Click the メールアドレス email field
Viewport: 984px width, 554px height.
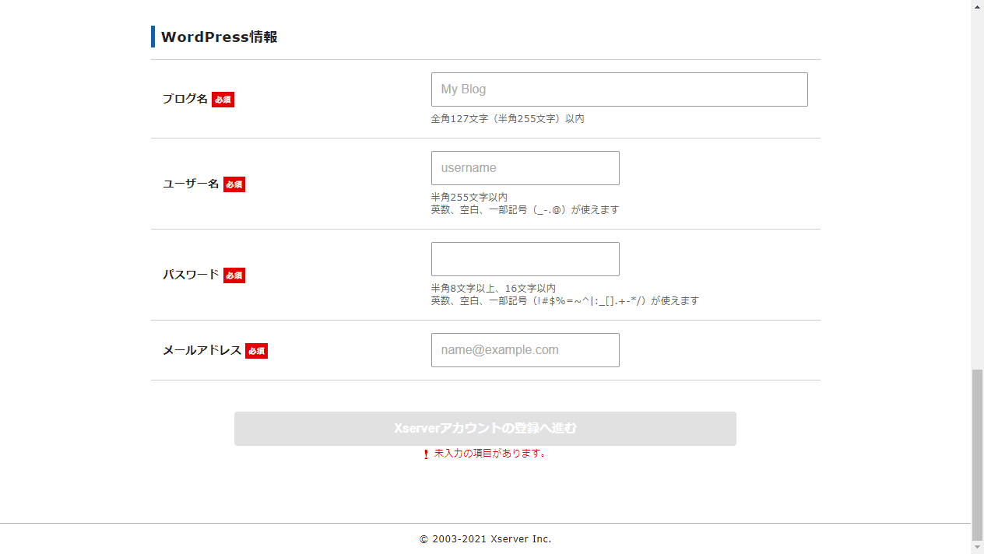[525, 350]
